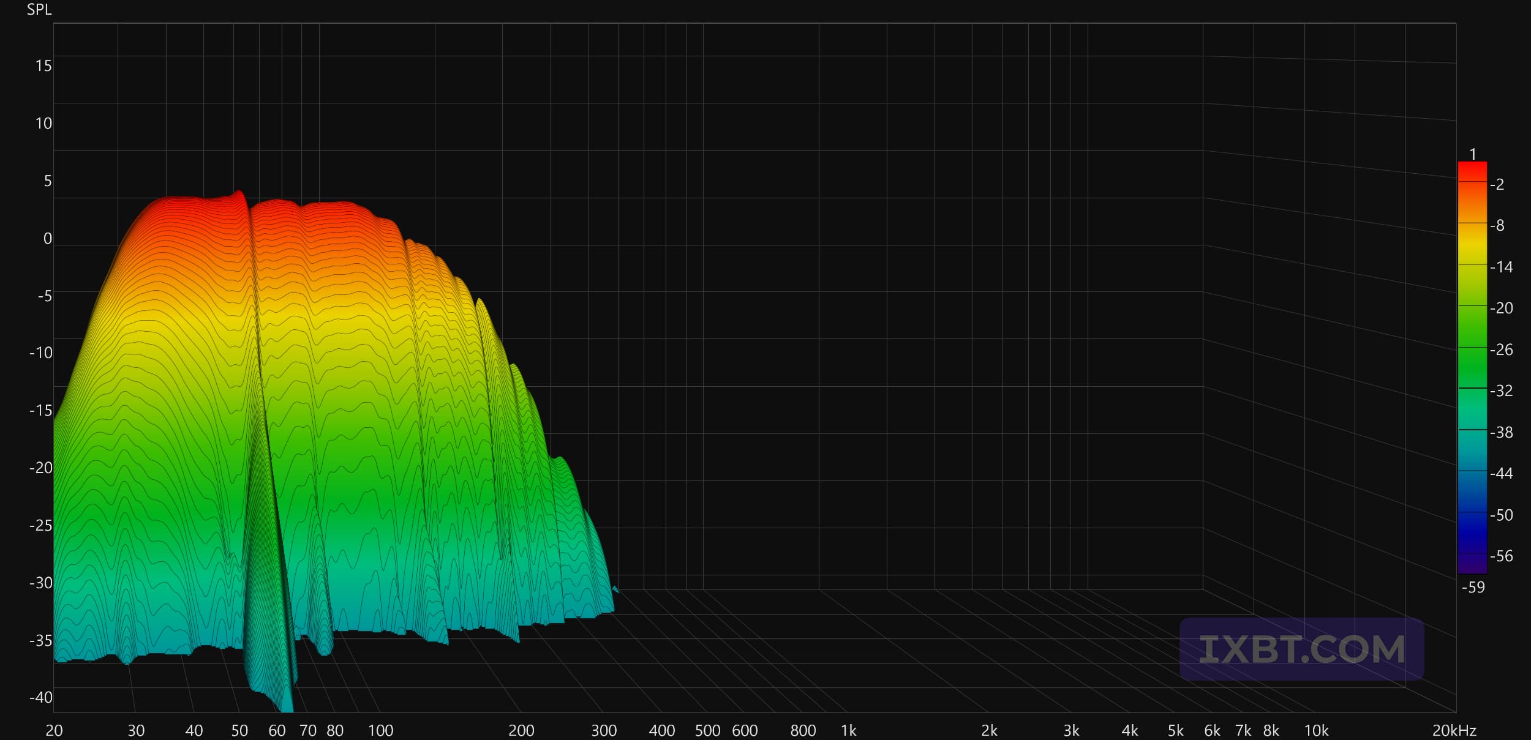Click the 0 dB SPL axis label

coord(47,239)
